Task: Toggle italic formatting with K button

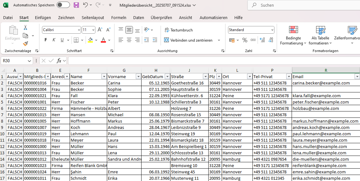Action: pyautogui.click(x=54, y=40)
